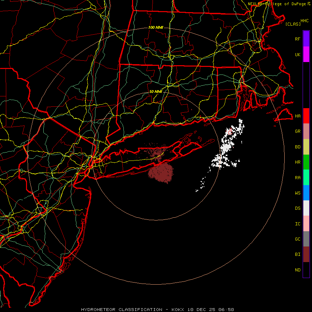Screen dimensions: 312x312
Task: Click the BI dark red legend swatch
Action: click(x=306, y=254)
